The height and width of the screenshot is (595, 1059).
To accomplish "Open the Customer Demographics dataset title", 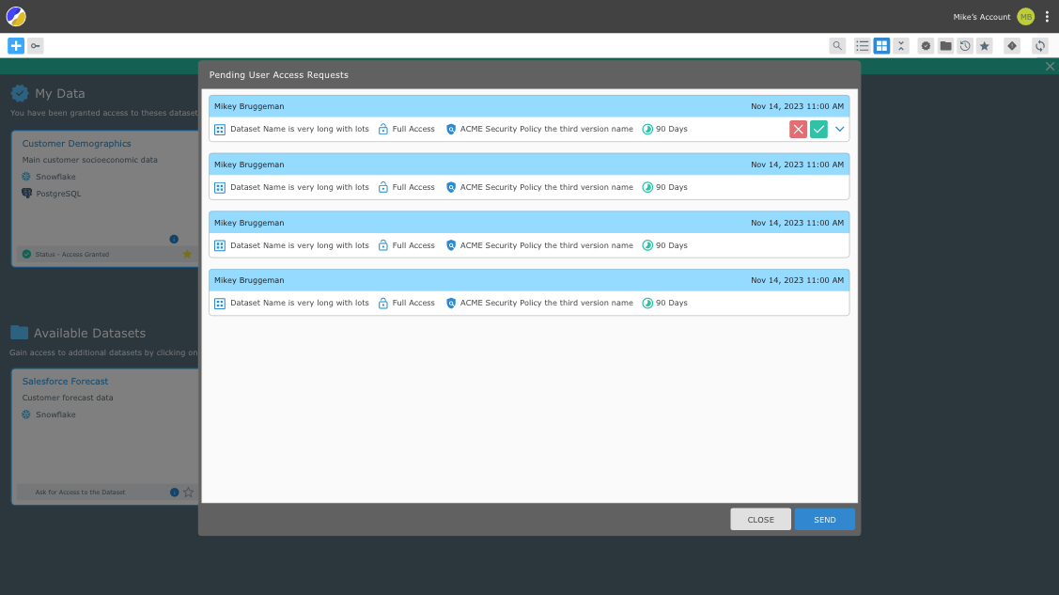I will pos(76,143).
